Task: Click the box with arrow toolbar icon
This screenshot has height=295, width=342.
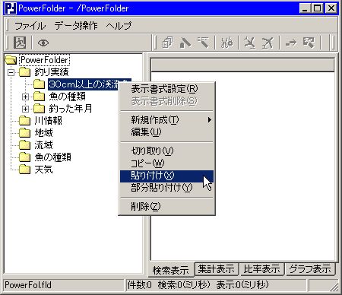Action: click(x=309, y=43)
